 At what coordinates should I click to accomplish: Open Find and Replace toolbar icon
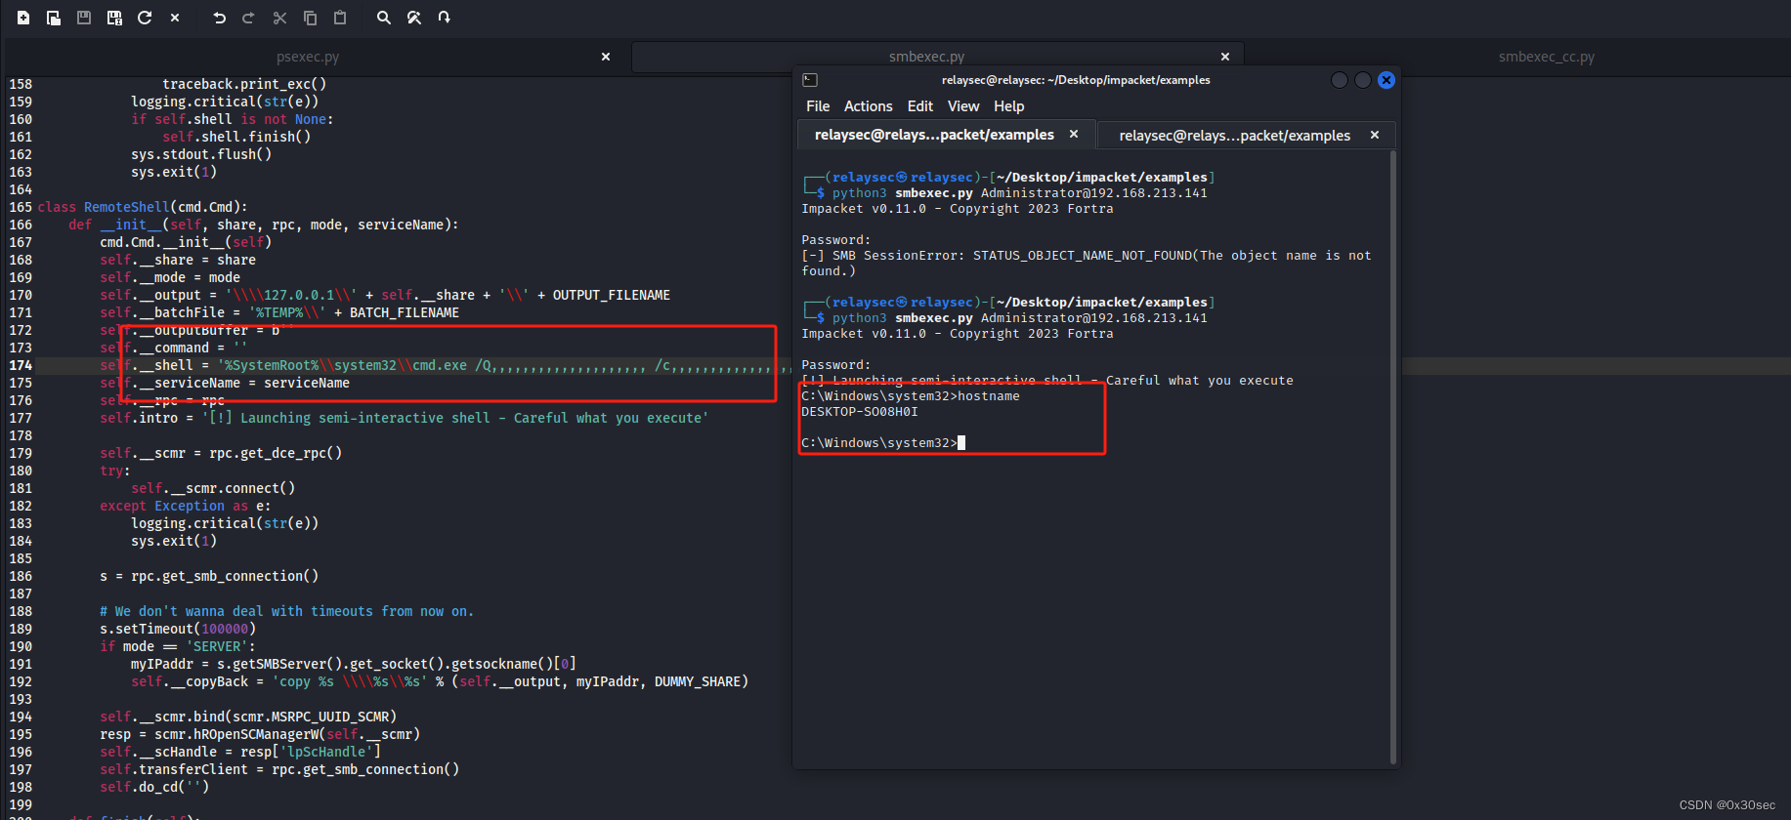click(414, 18)
